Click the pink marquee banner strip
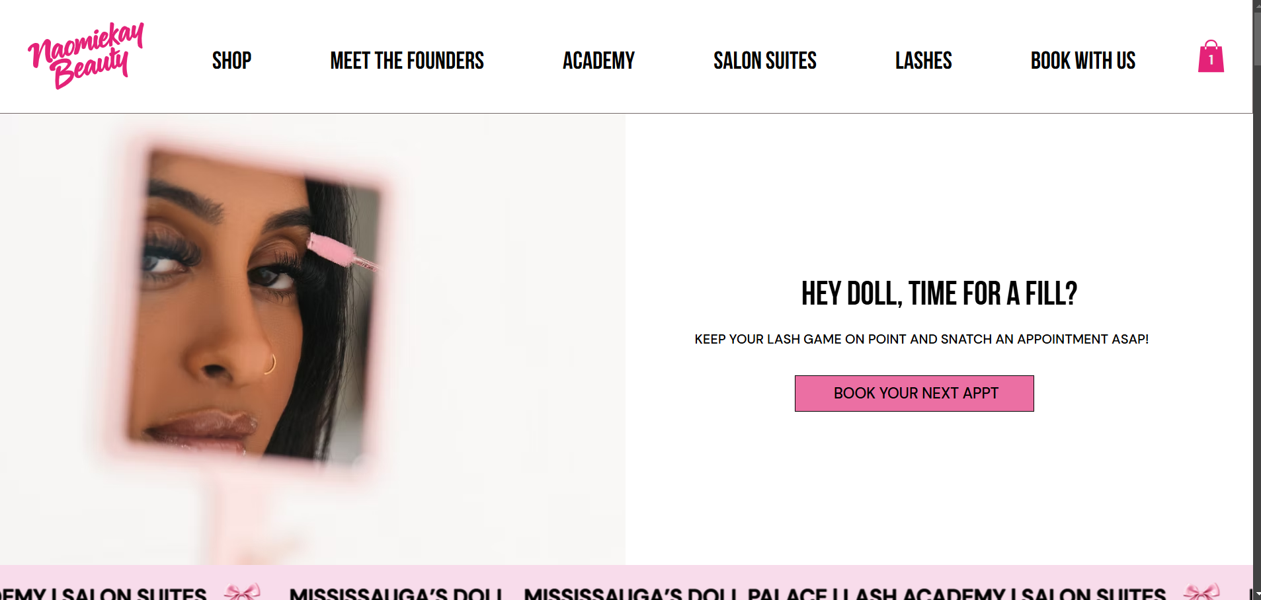The width and height of the screenshot is (1261, 600). tap(626, 583)
